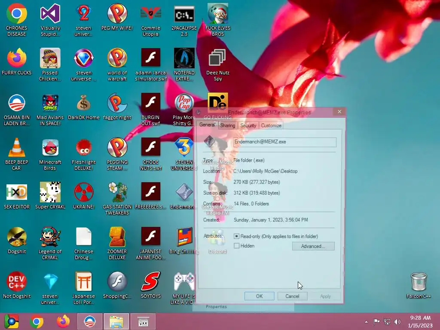The width and height of the screenshot is (440, 330).
Task: Open the Action Center flag icon
Action: 376,321
